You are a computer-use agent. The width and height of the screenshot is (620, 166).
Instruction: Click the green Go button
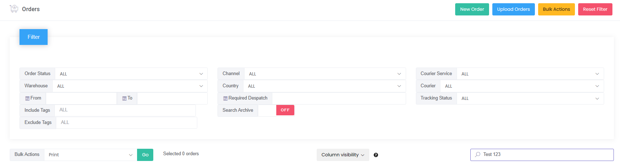(x=145, y=155)
